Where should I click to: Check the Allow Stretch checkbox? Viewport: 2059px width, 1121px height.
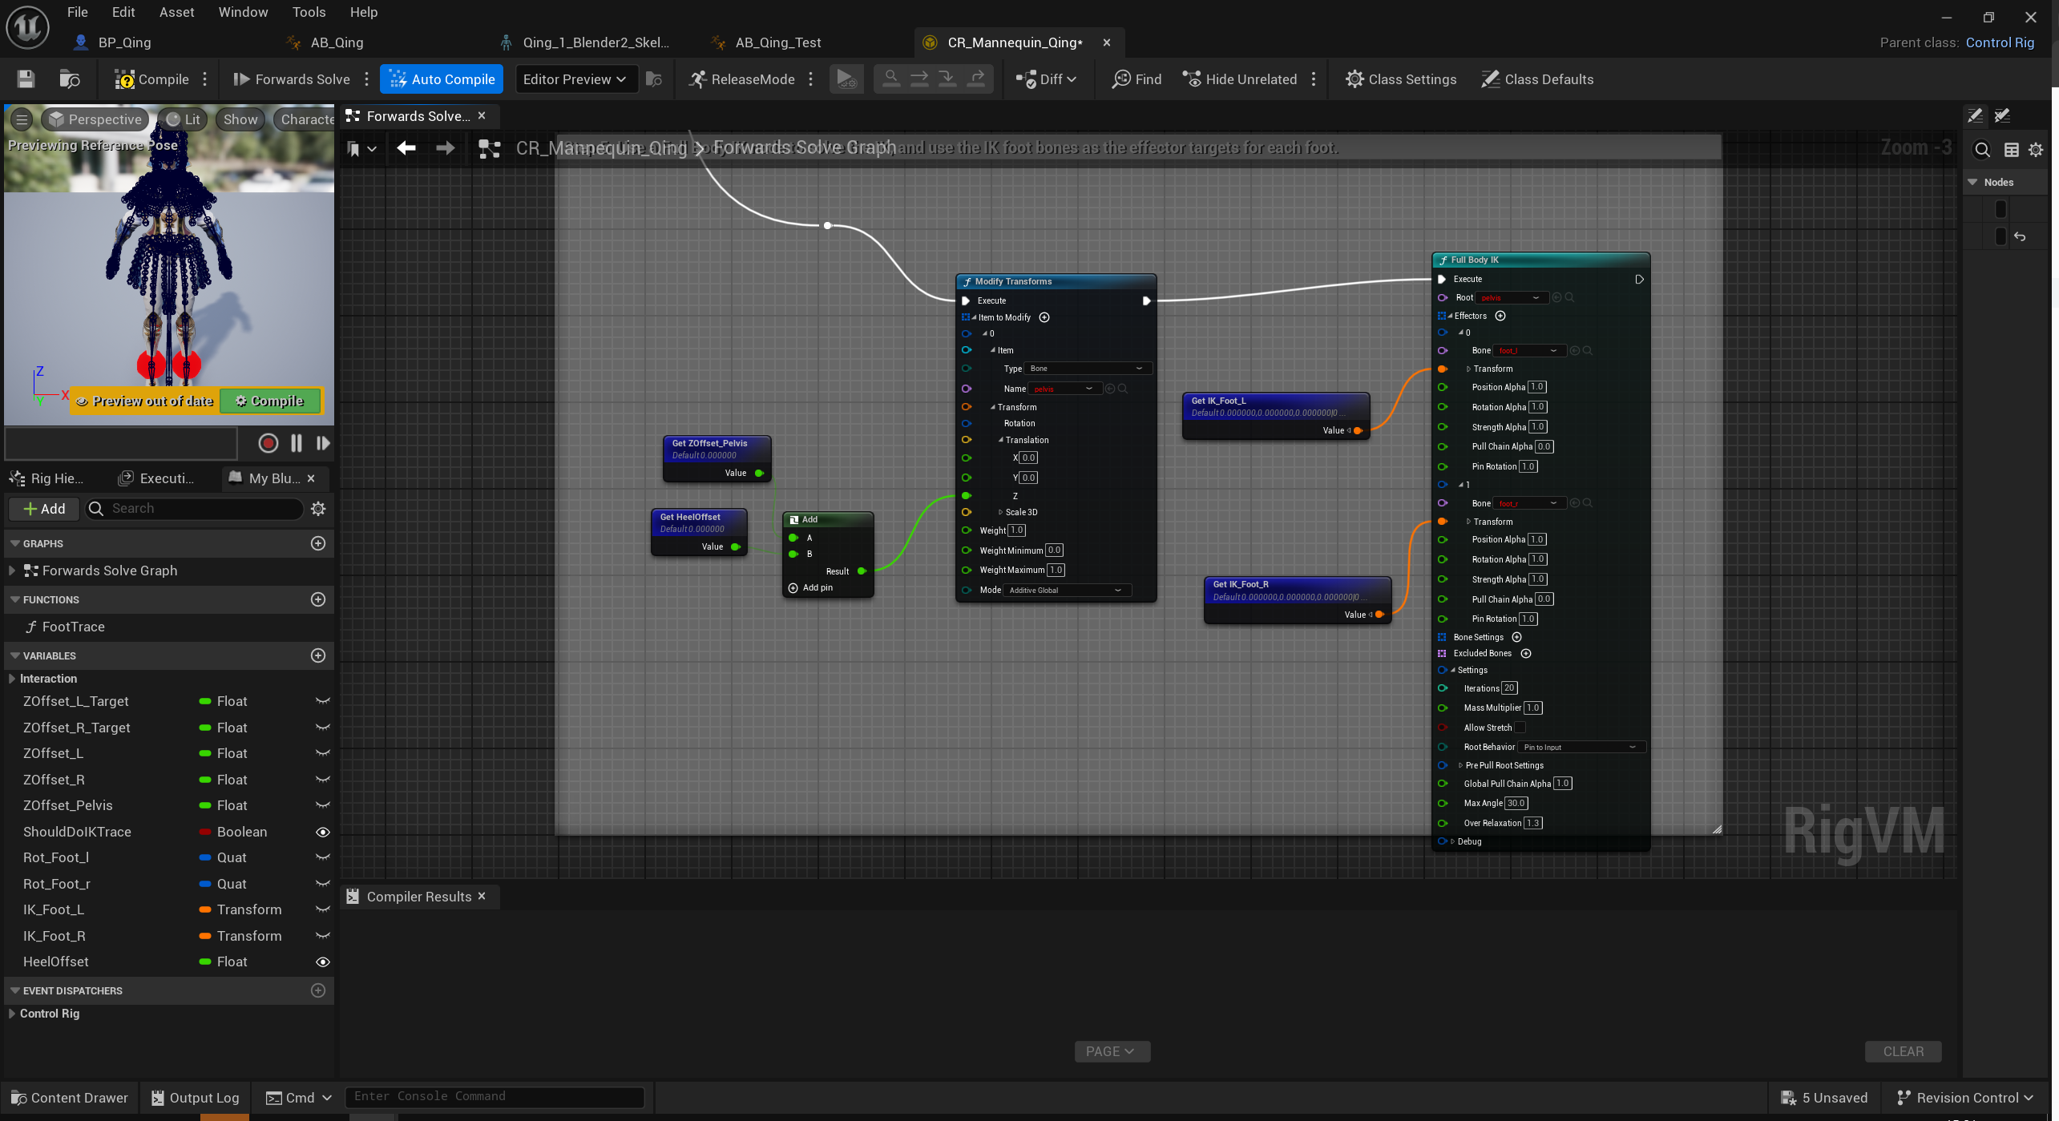[x=1519, y=728]
